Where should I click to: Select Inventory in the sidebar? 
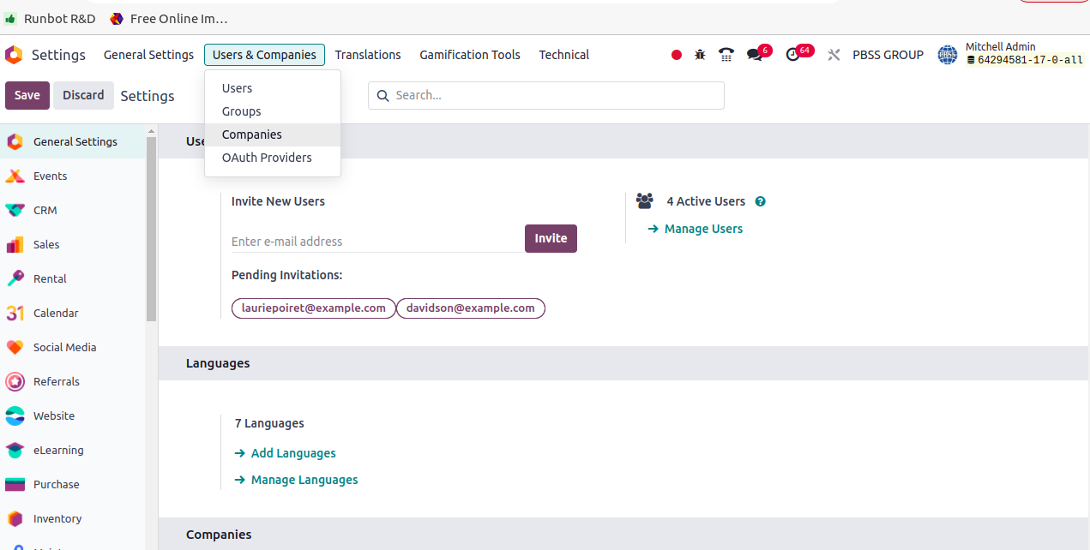point(73,518)
